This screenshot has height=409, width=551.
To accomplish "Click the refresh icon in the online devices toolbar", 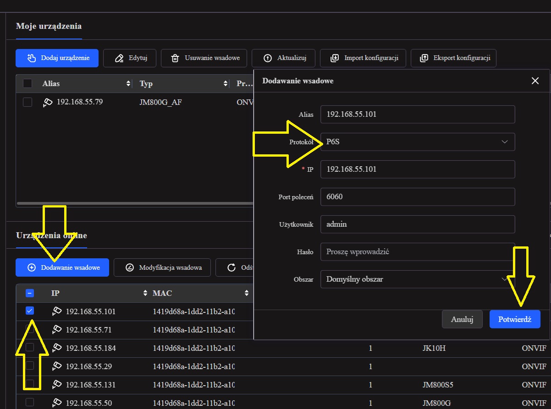I will (231, 267).
